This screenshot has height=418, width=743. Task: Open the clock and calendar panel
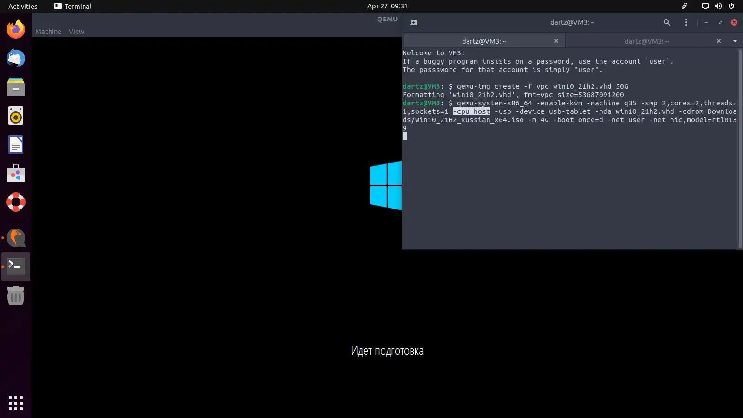tap(387, 6)
